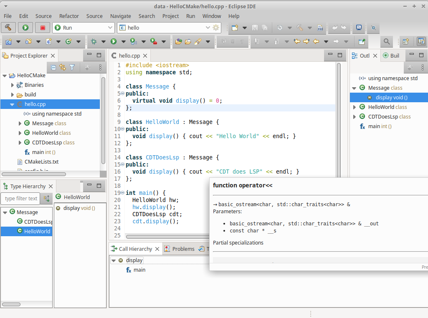428x318 pixels.
Task: Select CMakeLists.txt in Project Explorer
Action: [x=41, y=162]
